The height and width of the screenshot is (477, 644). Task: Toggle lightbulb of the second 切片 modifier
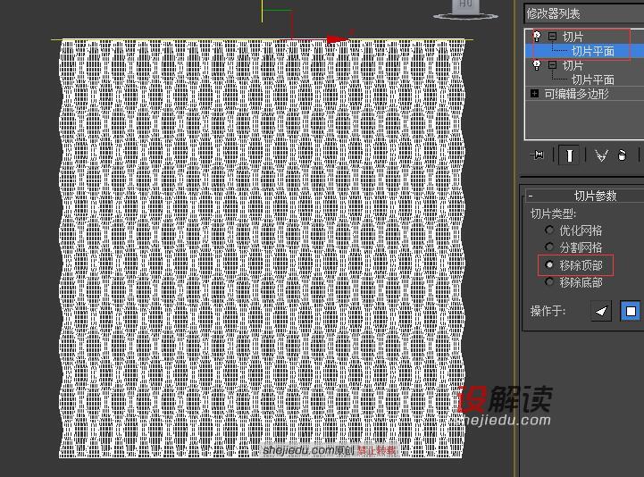[x=537, y=65]
